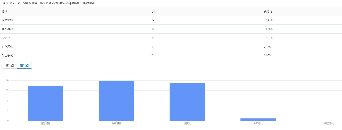Click the 32.61% percentage cell
This screenshot has width=342, height=130.
point(268,38)
